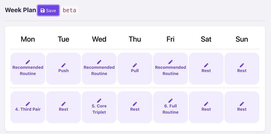Click pencil icon on the Full Routine card
This screenshot has height=134, width=271.
point(170,101)
